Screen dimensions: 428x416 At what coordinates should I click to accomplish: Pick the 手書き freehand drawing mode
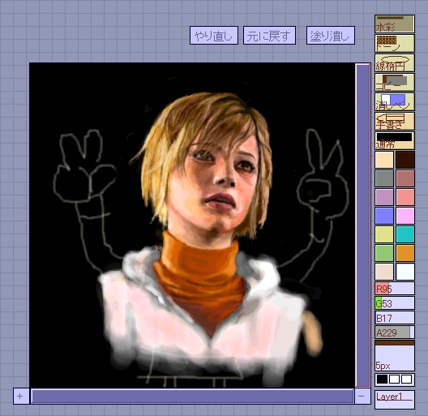tap(395, 121)
